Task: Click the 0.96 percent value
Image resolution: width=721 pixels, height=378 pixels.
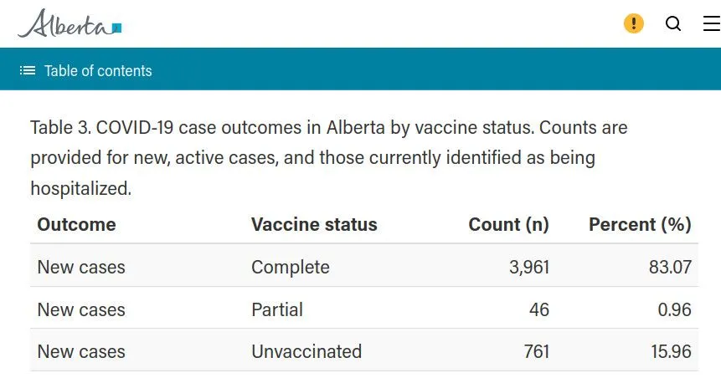Action: coord(674,309)
